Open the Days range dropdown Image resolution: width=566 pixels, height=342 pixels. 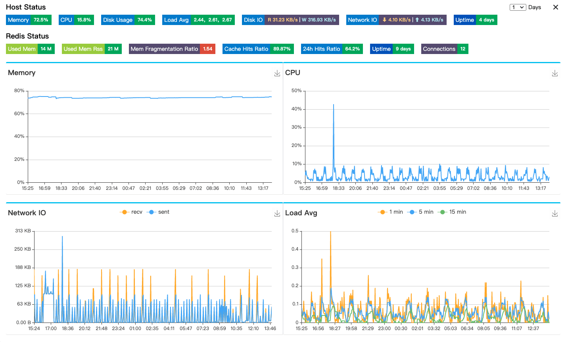[x=518, y=7]
